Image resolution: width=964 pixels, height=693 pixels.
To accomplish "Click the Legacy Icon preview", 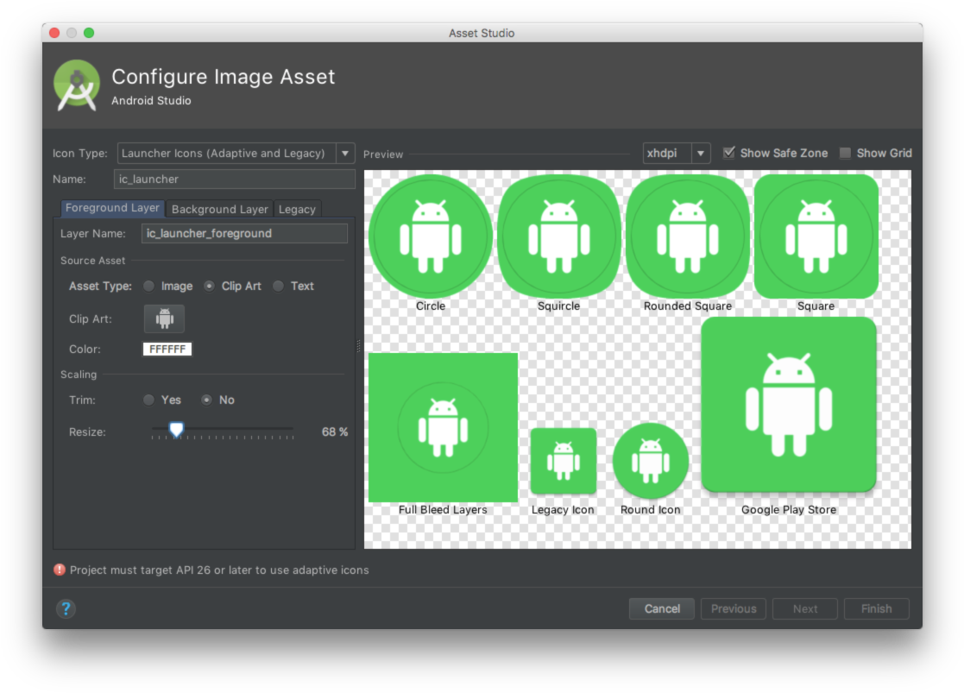I will click(563, 461).
